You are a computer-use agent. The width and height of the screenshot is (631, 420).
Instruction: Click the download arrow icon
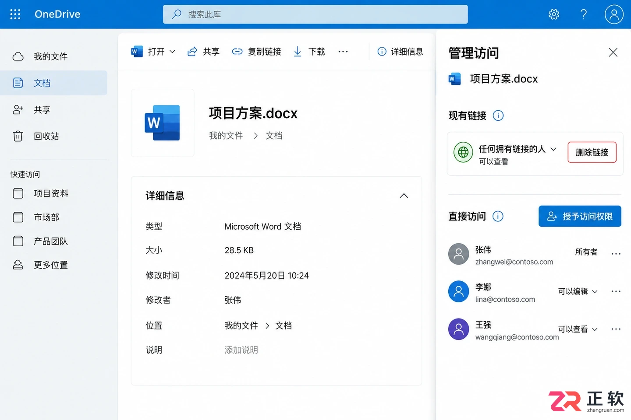[298, 52]
